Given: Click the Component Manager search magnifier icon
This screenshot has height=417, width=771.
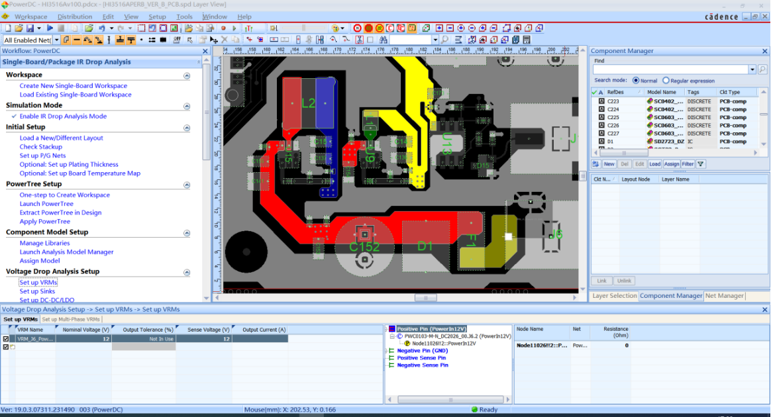Looking at the screenshot, I should coord(762,69).
